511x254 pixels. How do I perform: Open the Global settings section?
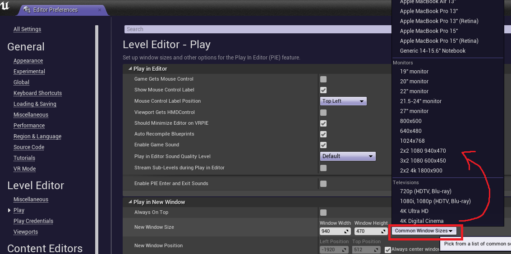[x=21, y=82]
